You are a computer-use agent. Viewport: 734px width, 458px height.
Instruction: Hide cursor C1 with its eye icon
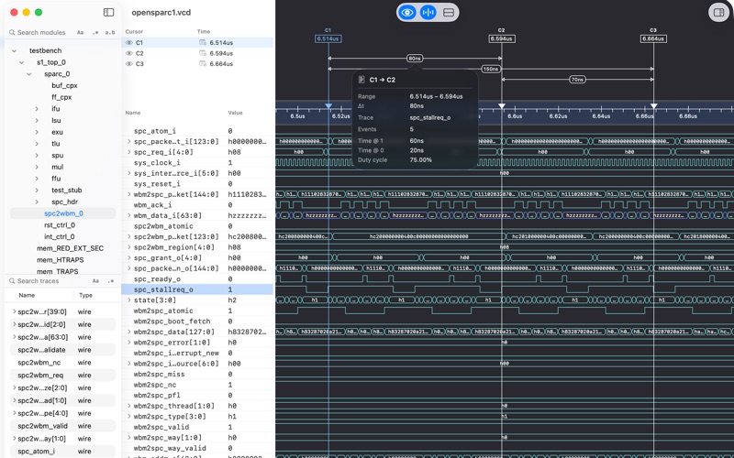[129, 42]
